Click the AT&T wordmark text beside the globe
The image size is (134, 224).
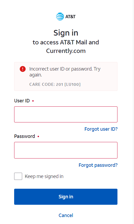pos(70,17)
